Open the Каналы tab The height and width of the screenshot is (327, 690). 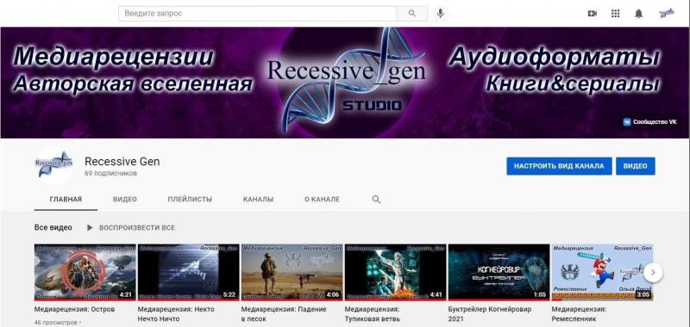258,200
